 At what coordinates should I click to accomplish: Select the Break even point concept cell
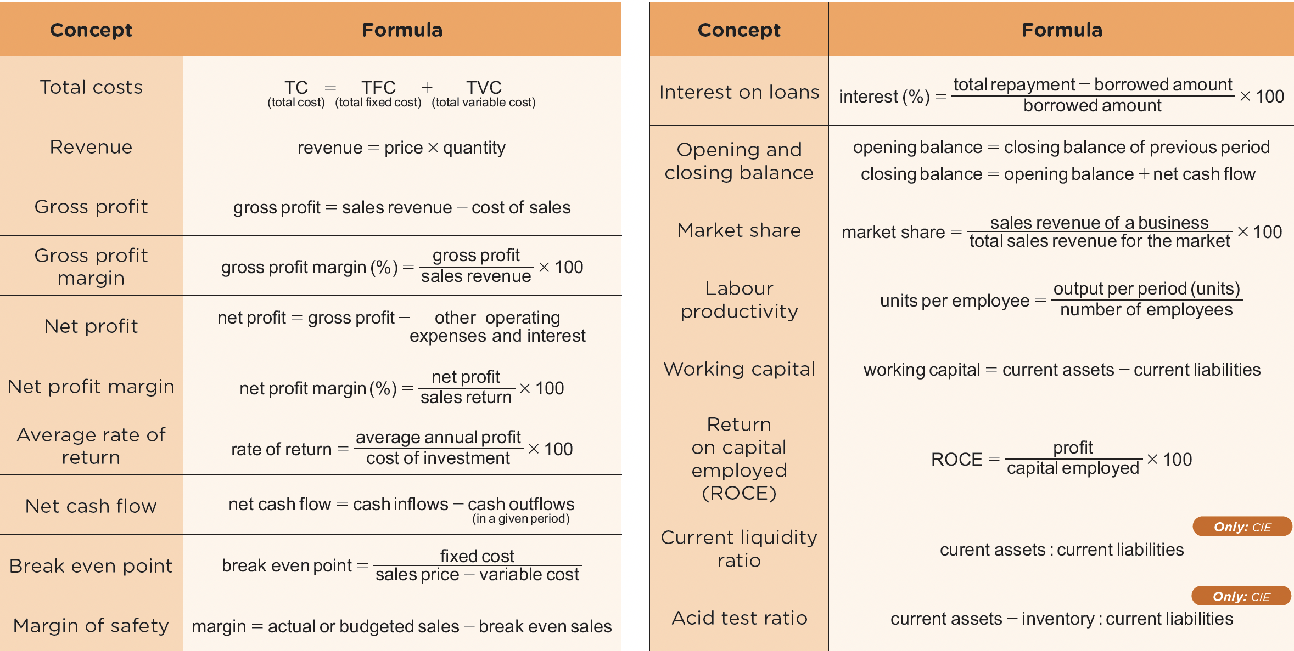tap(91, 565)
